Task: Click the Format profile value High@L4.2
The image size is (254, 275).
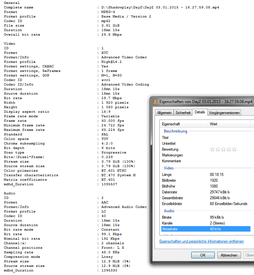Action: [111, 62]
